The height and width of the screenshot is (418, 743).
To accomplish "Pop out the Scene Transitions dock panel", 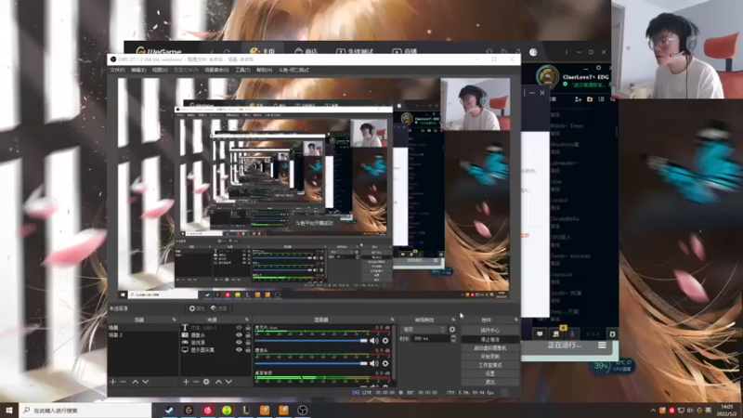I will (453, 320).
